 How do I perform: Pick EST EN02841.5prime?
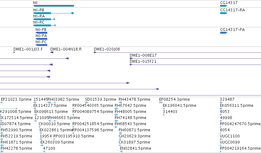pos(136,148)
